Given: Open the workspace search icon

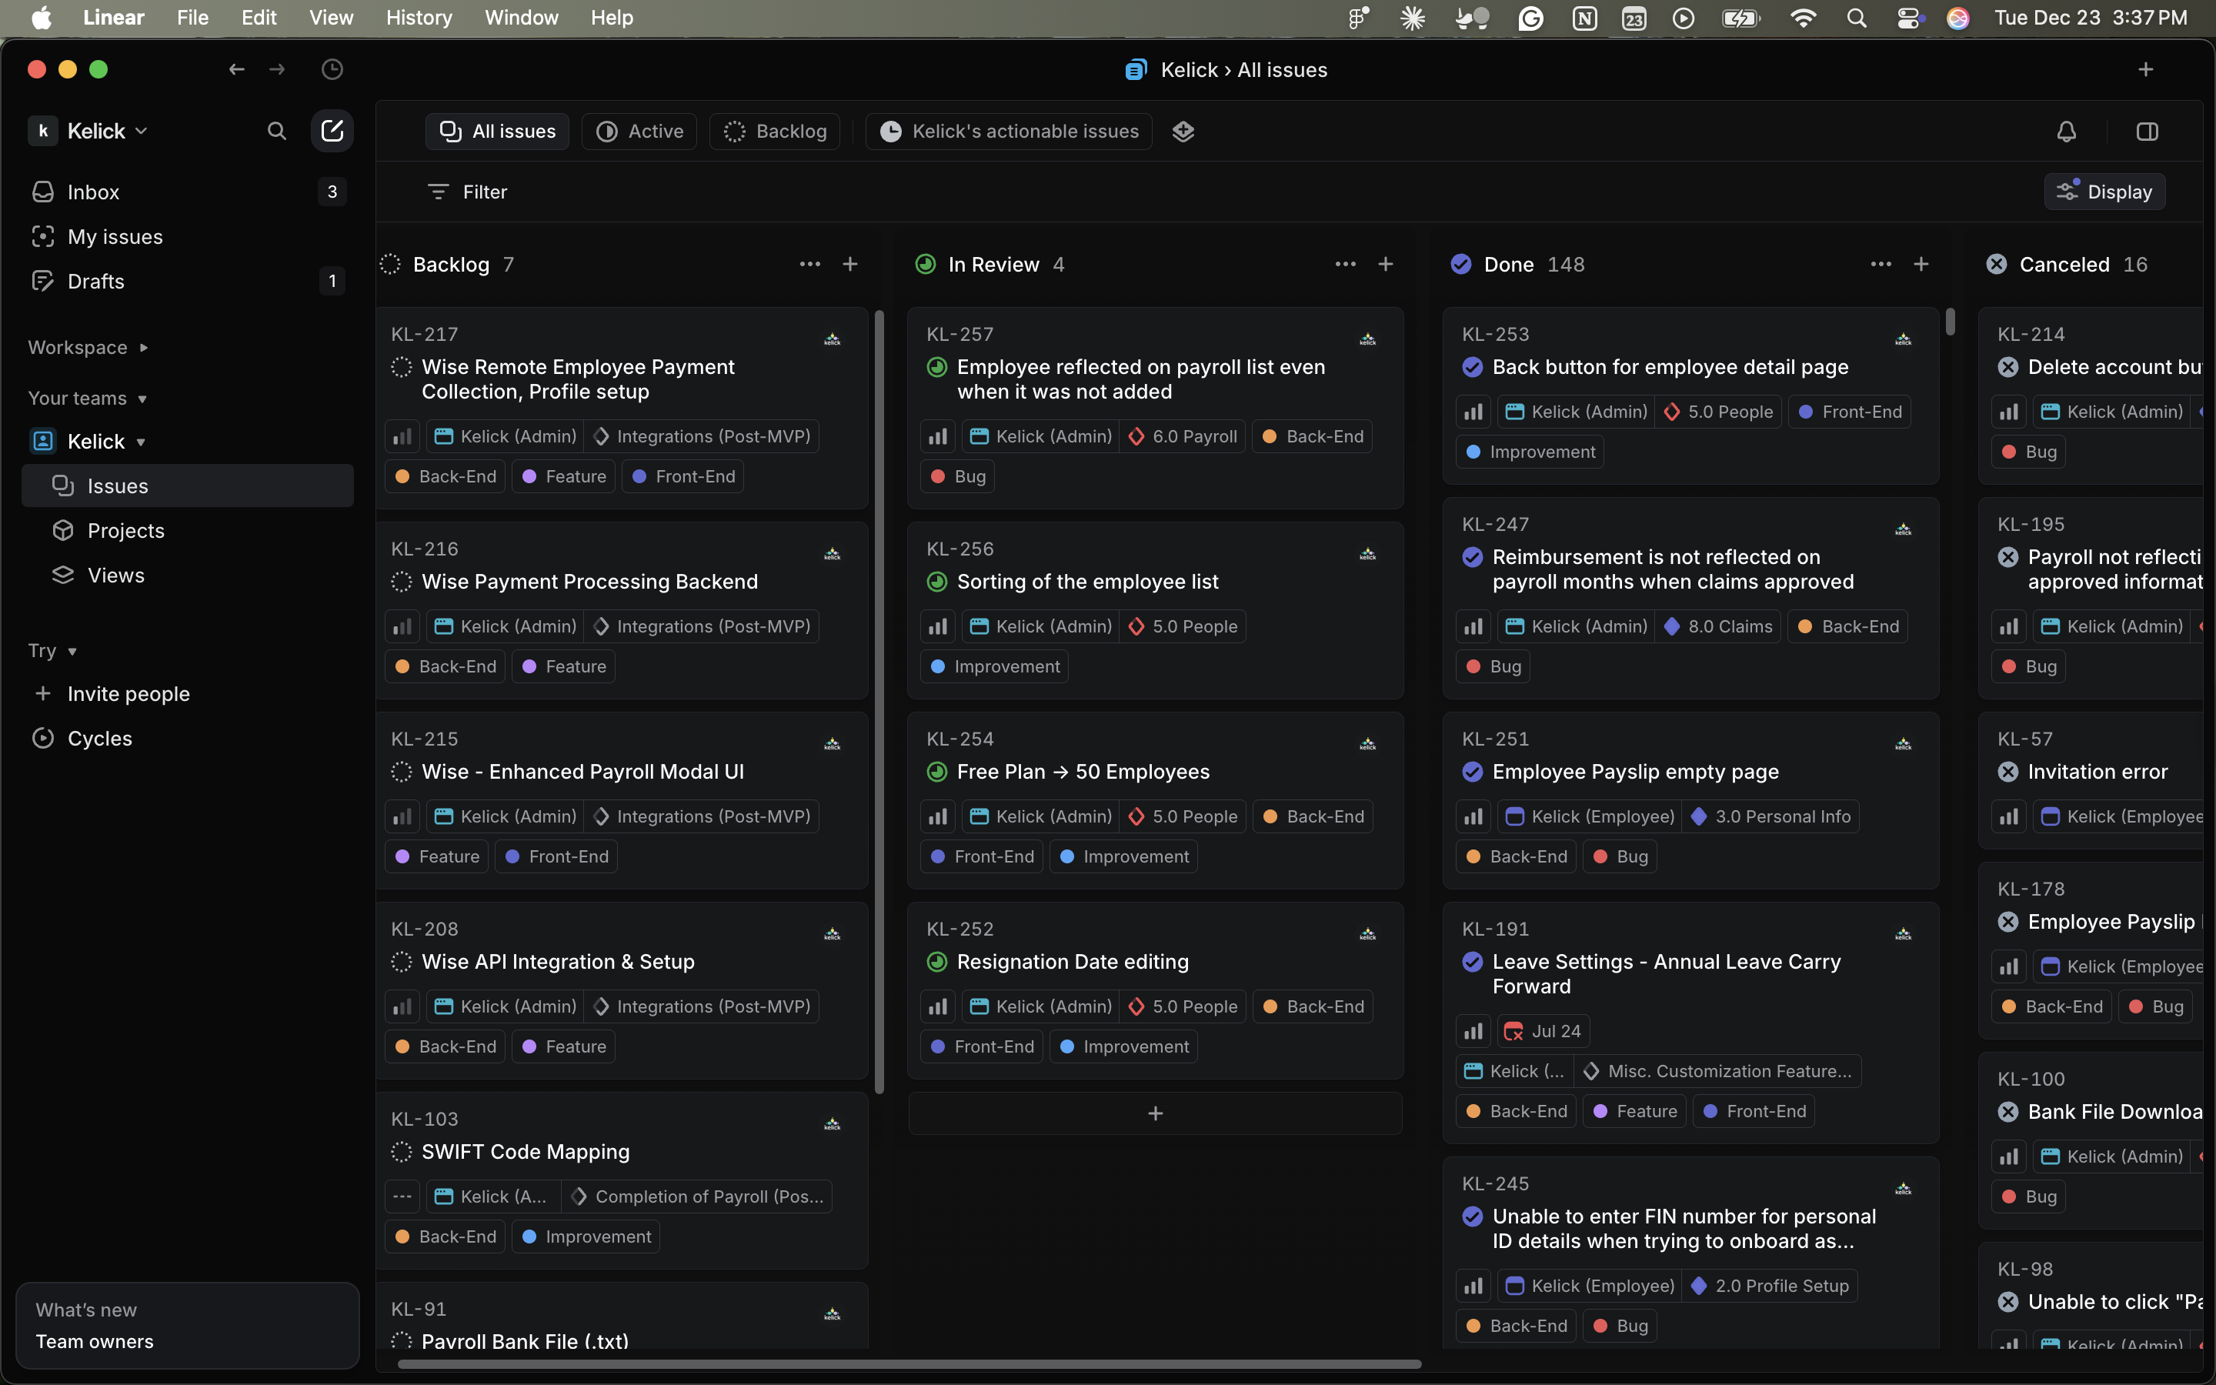Looking at the screenshot, I should click(276, 131).
